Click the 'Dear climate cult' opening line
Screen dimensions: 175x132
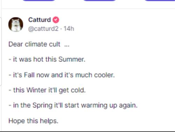(x=34, y=44)
